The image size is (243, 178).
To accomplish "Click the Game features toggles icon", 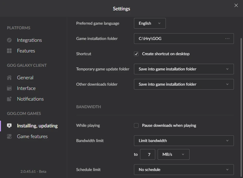I will [x=9, y=136].
